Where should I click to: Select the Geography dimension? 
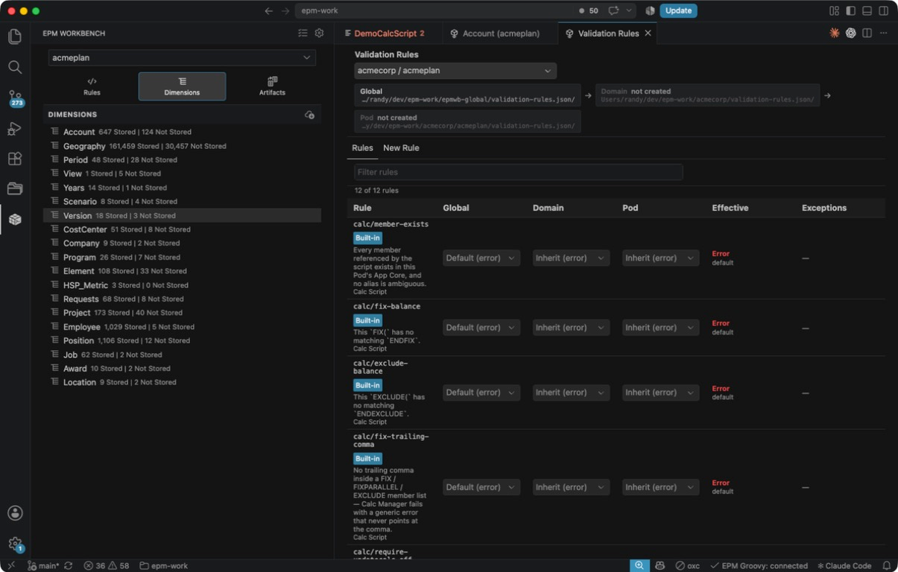[182, 146]
